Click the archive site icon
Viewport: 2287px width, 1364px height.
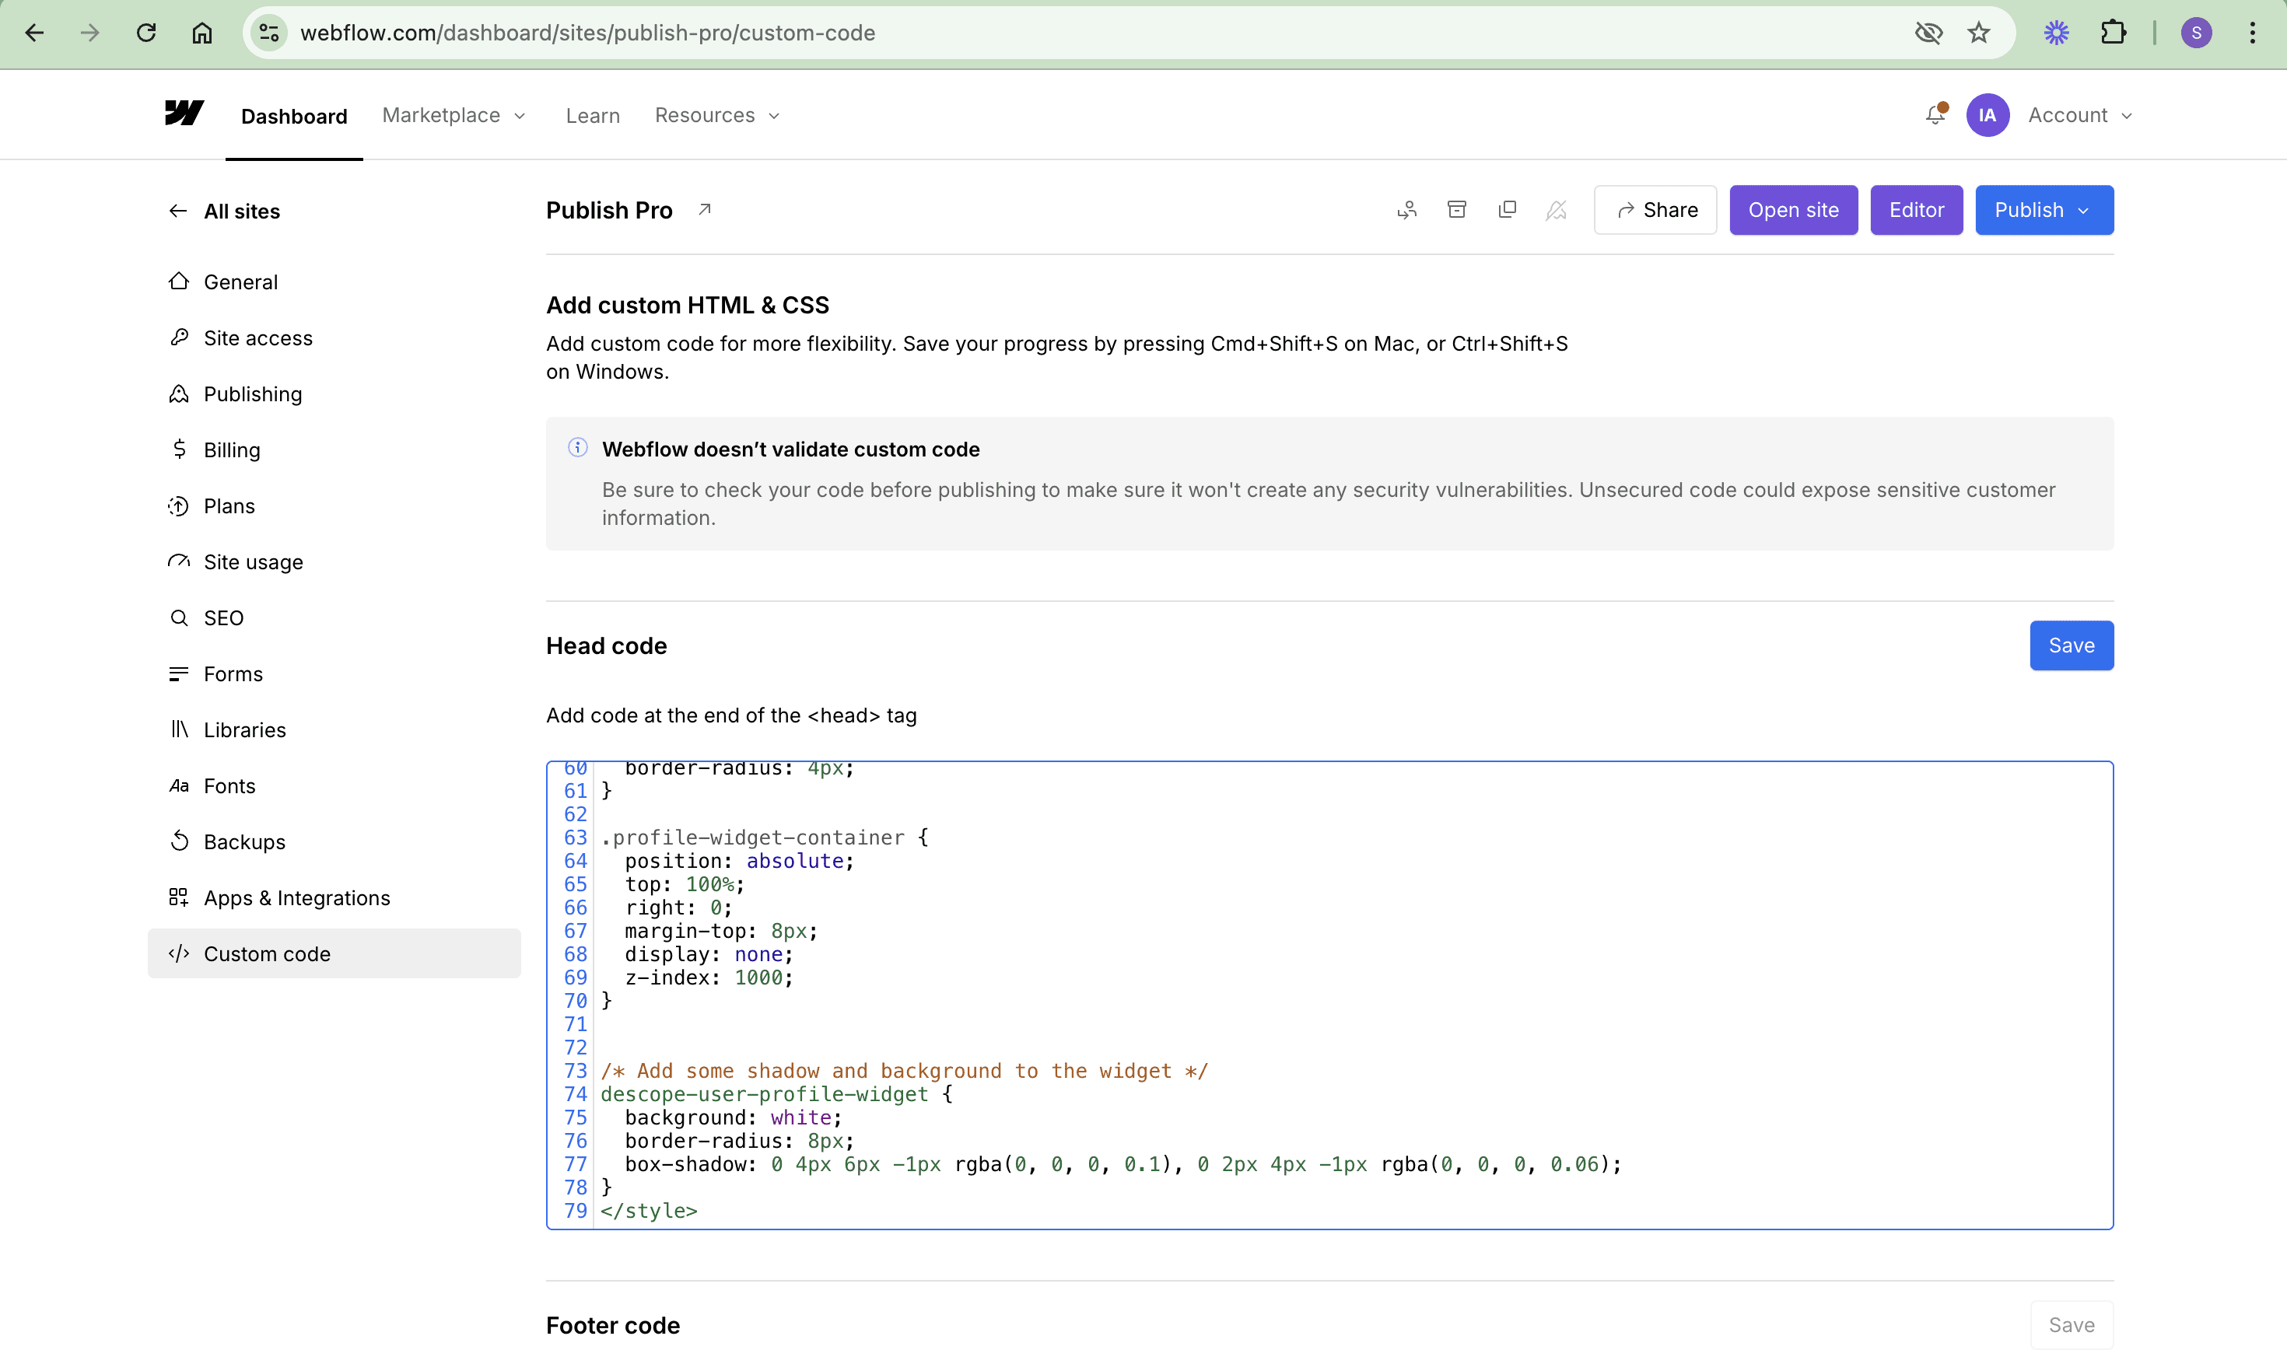[1457, 209]
